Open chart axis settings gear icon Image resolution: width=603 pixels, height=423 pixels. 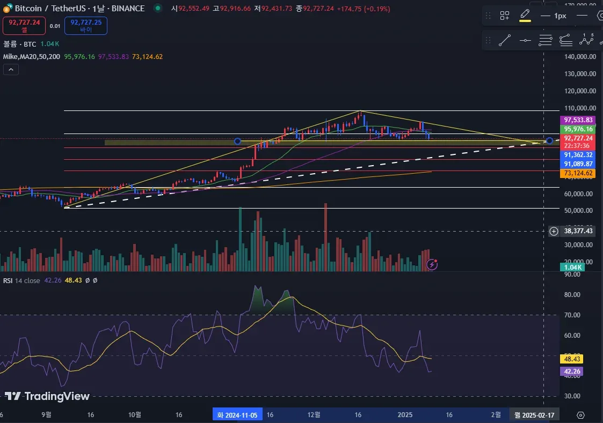(580, 415)
